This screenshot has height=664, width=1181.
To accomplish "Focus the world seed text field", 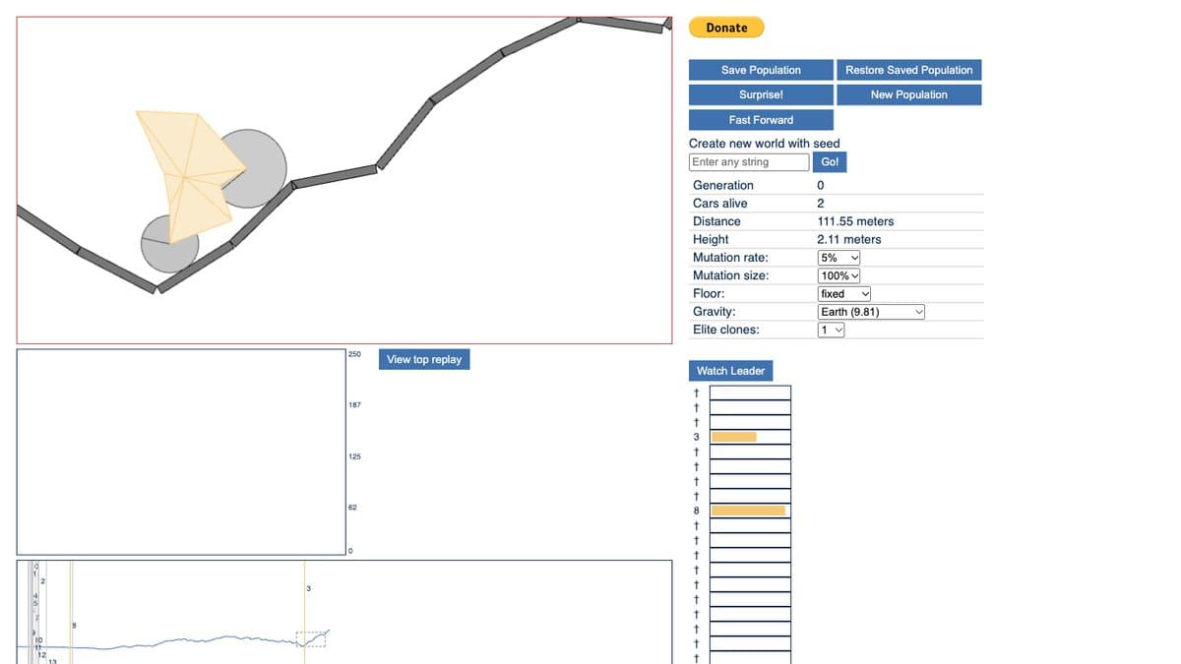I will [749, 162].
